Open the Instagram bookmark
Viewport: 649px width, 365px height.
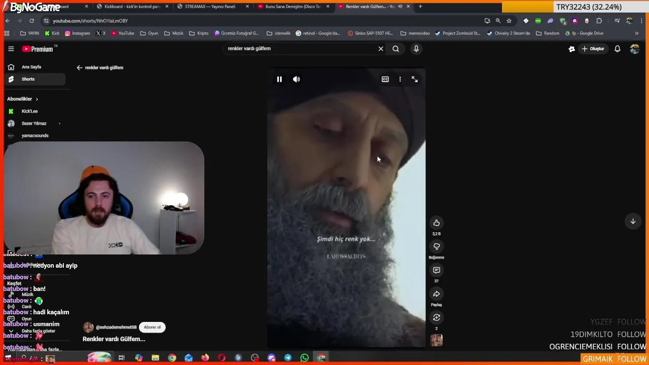click(x=77, y=33)
